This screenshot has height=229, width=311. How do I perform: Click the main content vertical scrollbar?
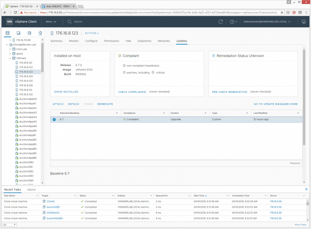tap(304, 97)
